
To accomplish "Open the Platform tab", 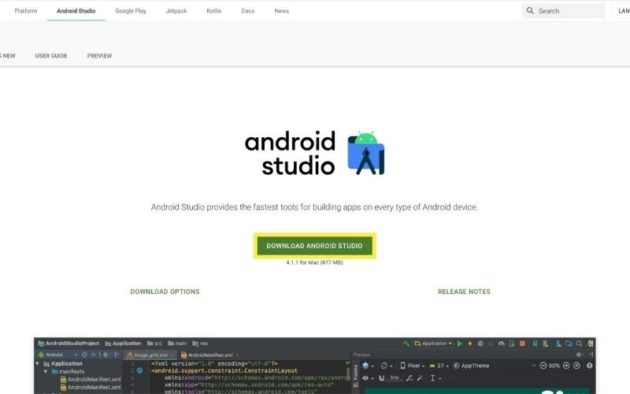I will (x=26, y=11).
